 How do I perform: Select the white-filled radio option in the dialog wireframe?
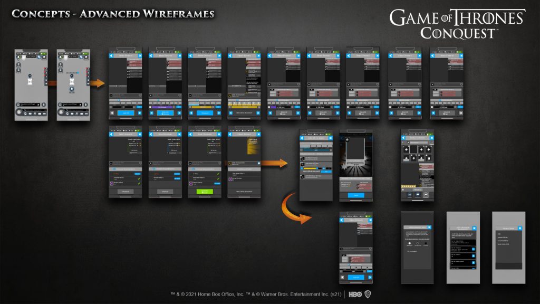pyautogui.click(x=409, y=243)
